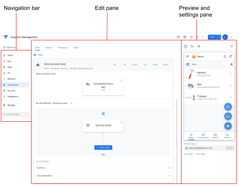The height and width of the screenshot is (186, 239).
Task: Click the share/add user icon
Action: coord(191,37)
